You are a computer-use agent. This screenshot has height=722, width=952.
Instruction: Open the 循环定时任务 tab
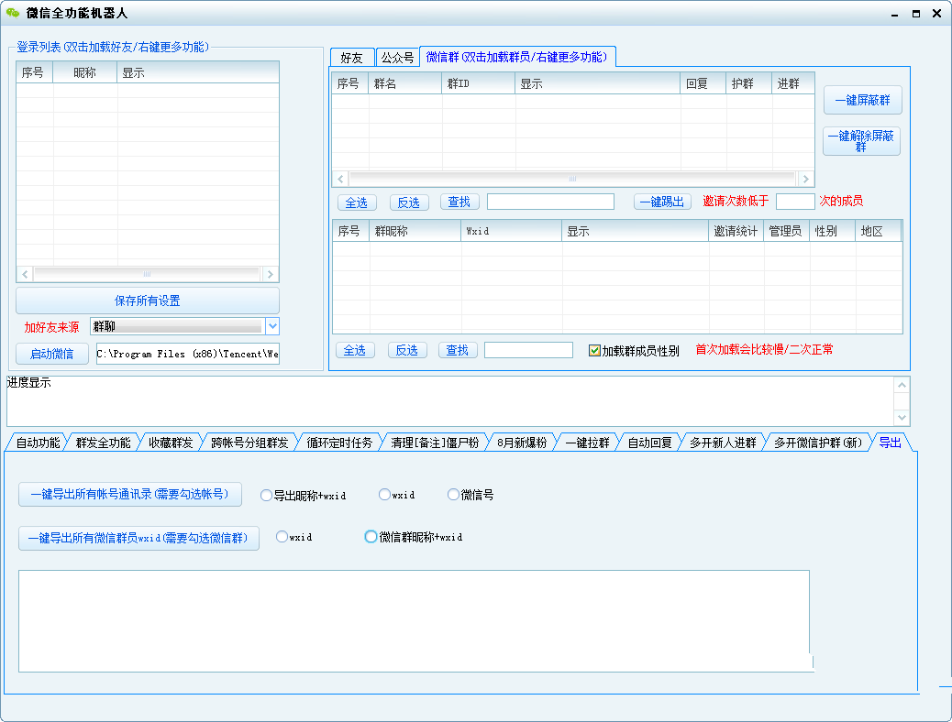pyautogui.click(x=339, y=443)
